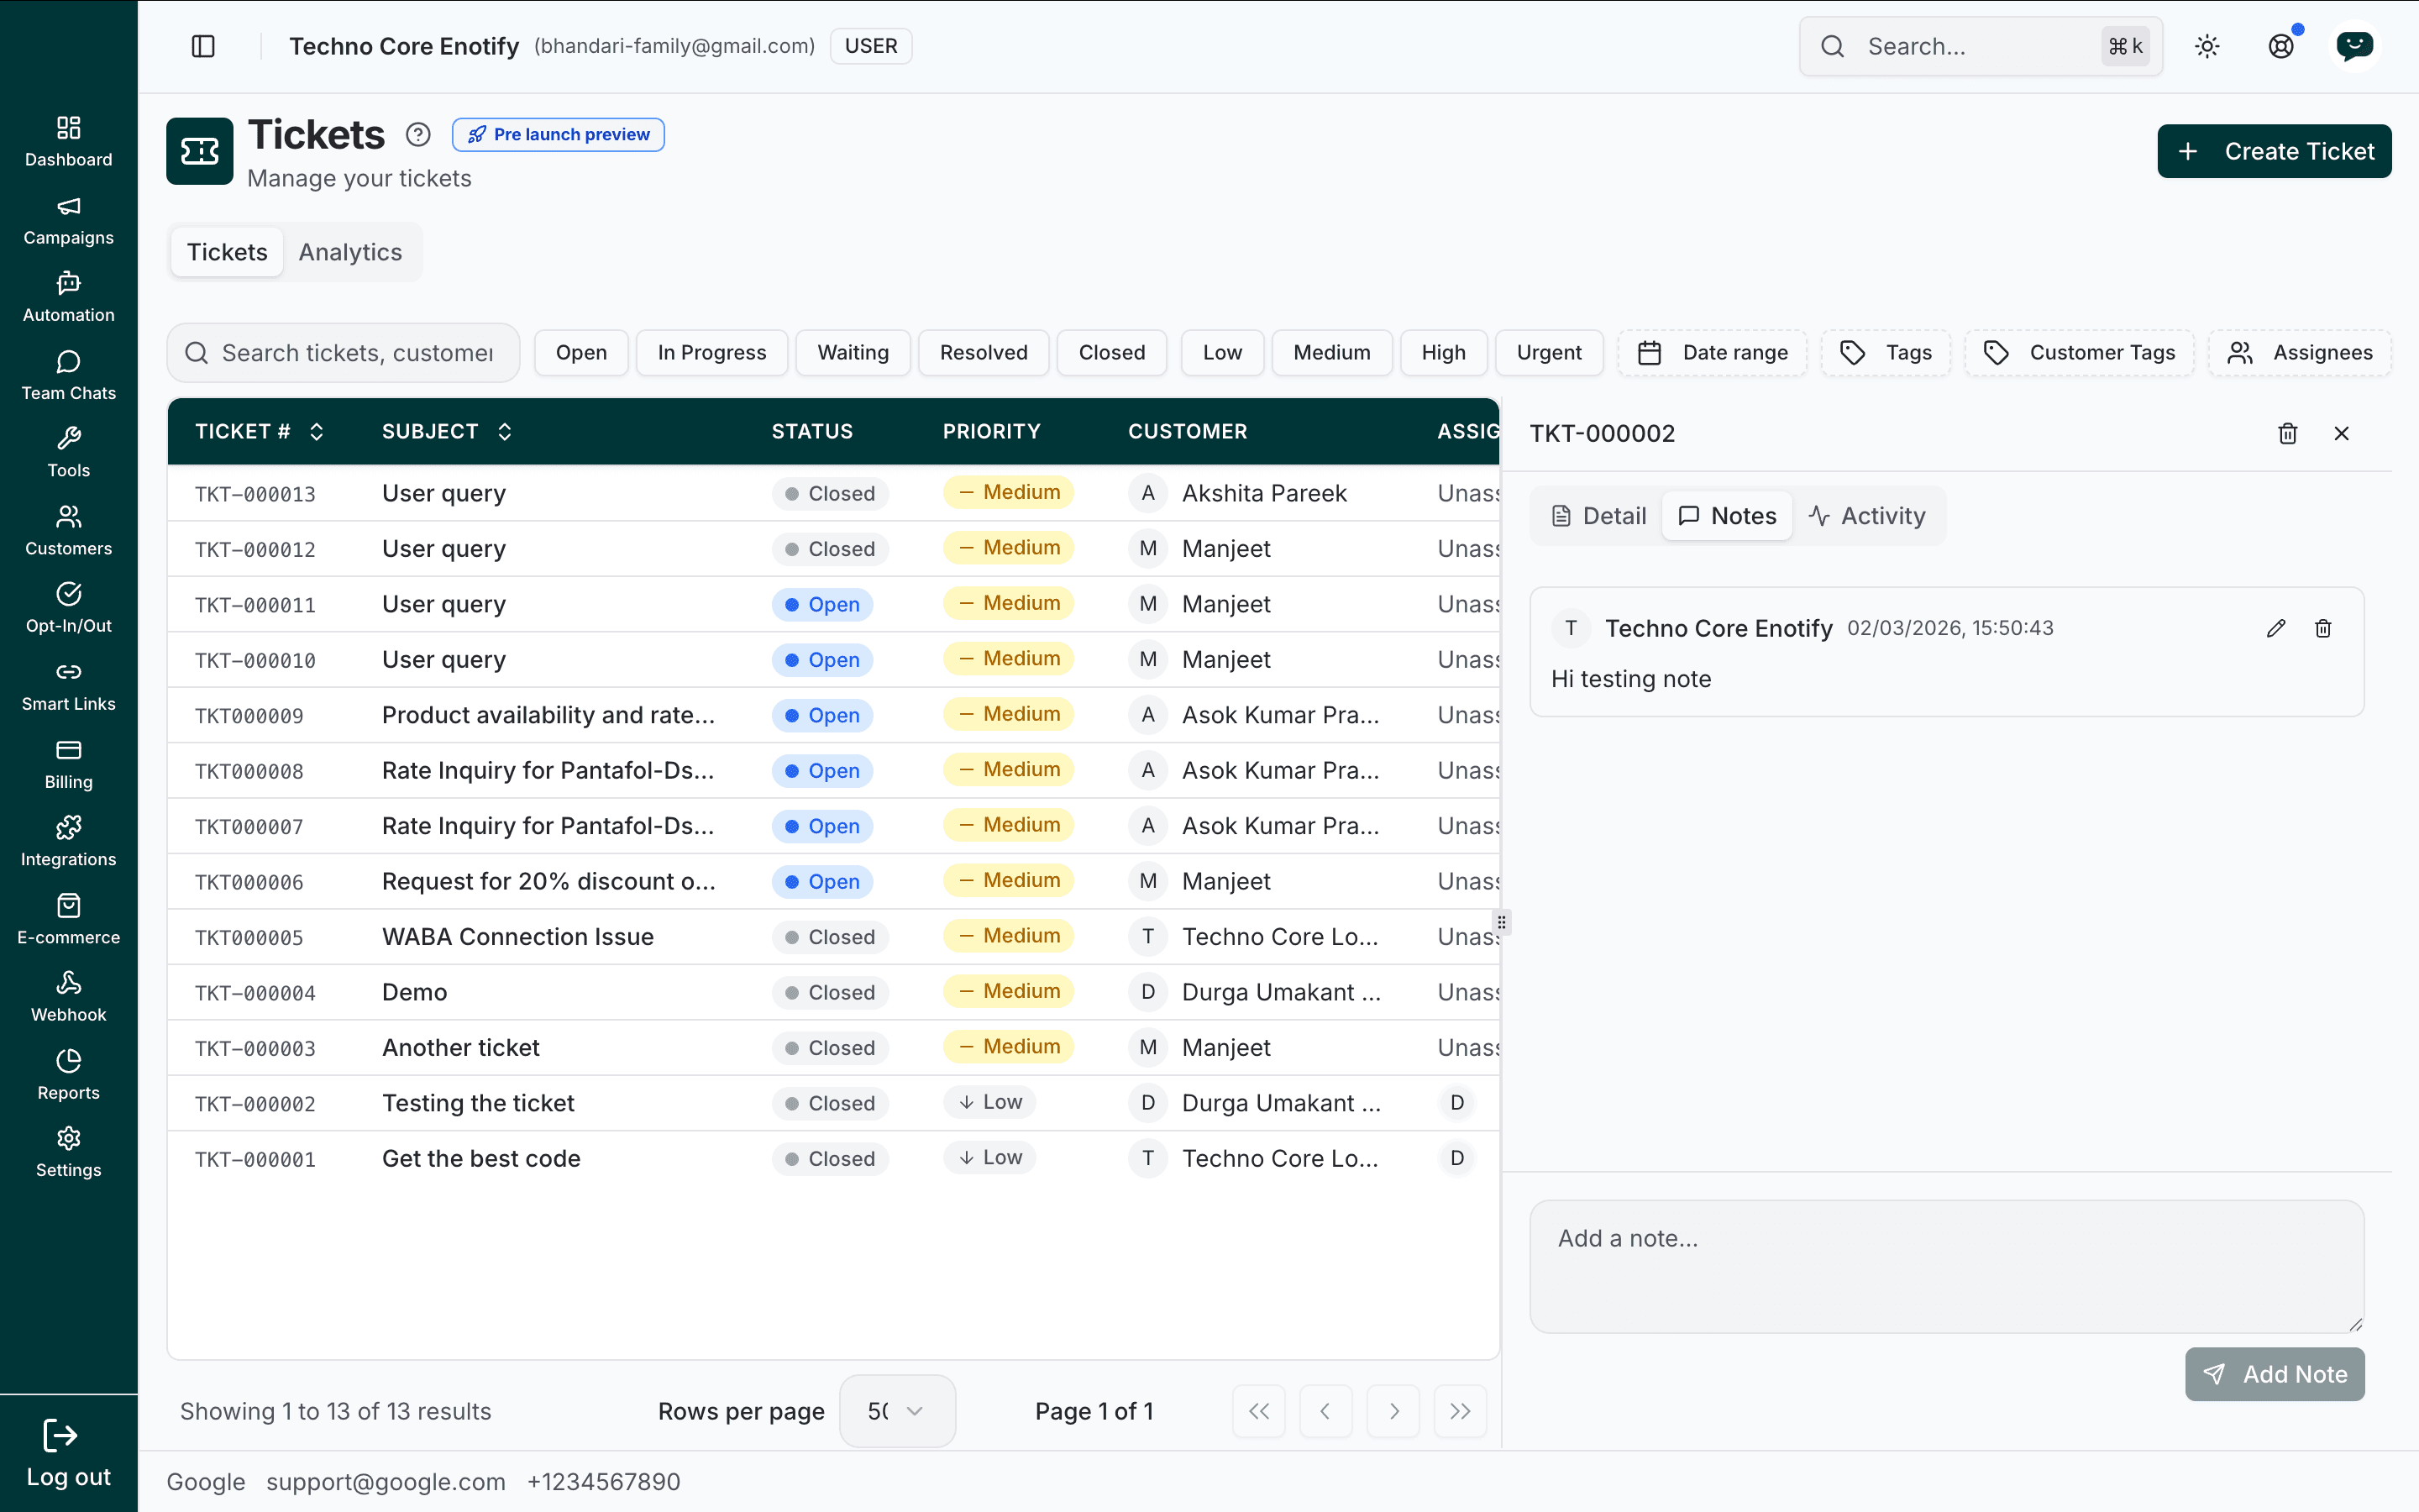
Task: Click in the Add a note textarea
Action: tap(1946, 1266)
